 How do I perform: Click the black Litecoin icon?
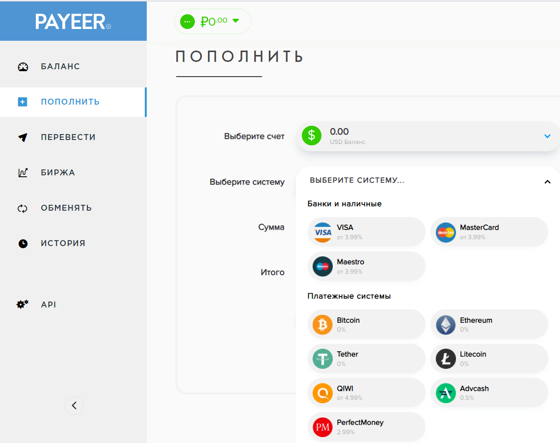446,359
